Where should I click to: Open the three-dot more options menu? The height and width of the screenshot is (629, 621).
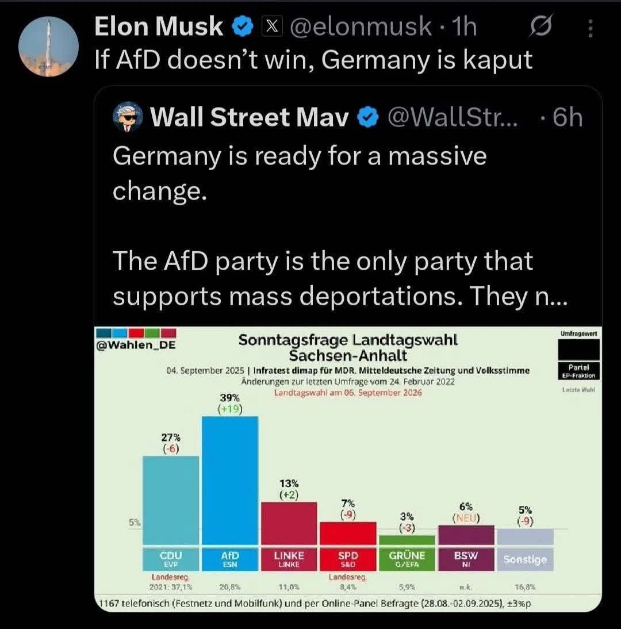[x=590, y=29]
